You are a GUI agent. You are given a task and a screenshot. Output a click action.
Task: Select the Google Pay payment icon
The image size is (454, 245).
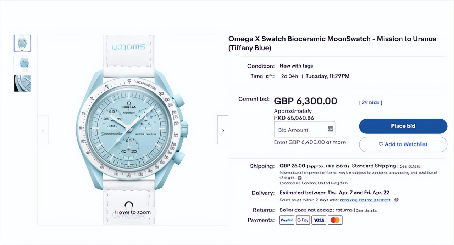click(303, 220)
